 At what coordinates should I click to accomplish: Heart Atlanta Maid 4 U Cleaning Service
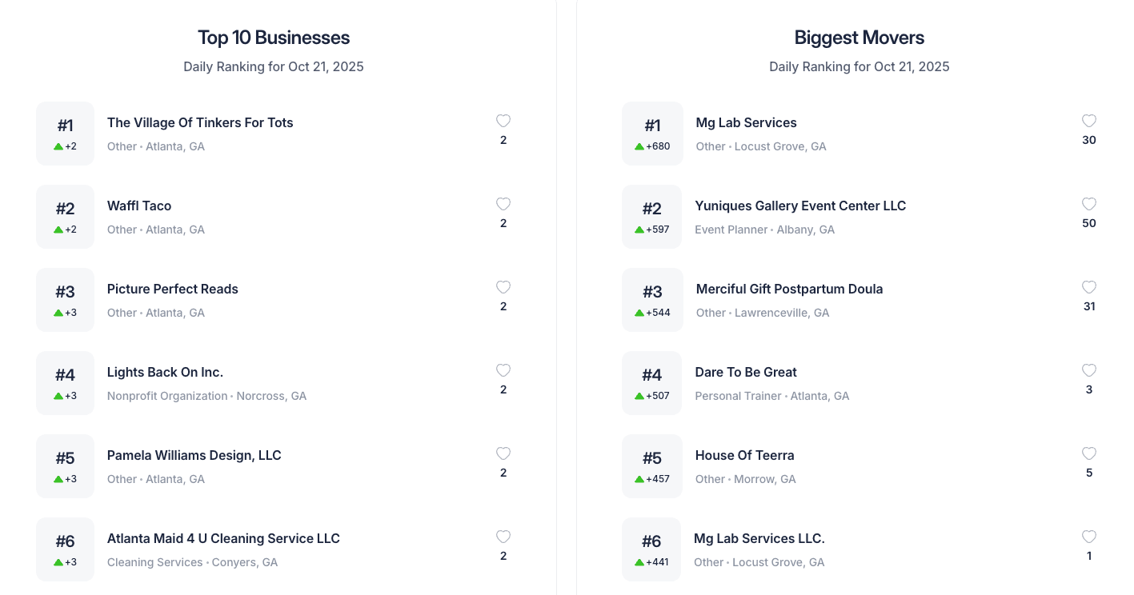503,537
